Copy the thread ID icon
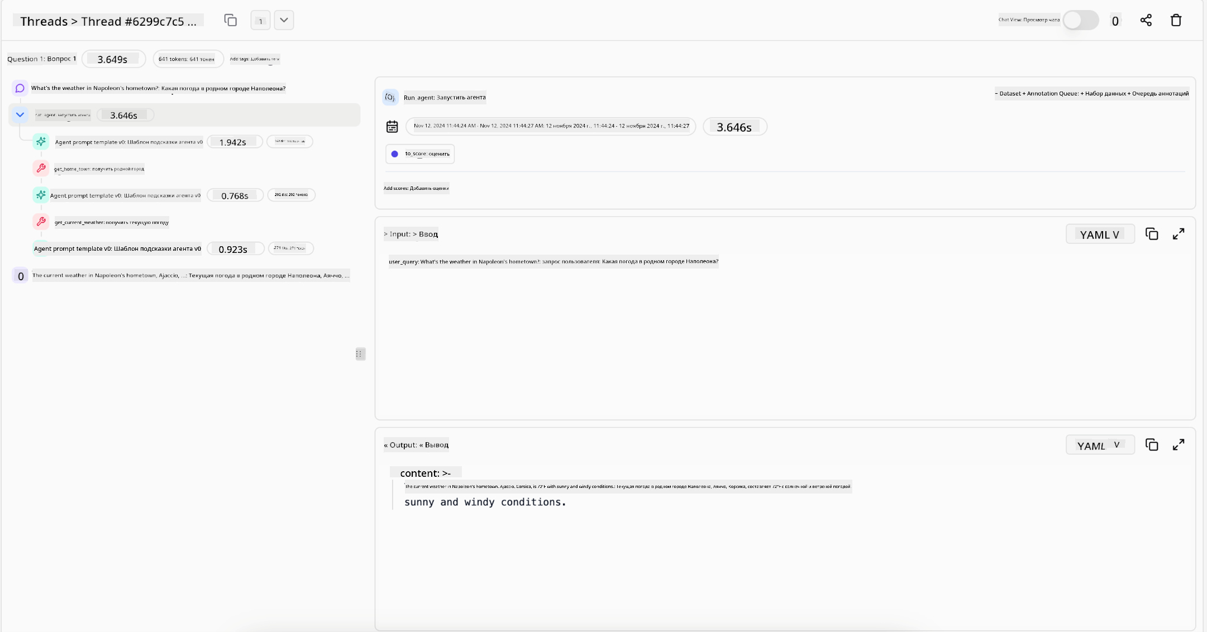1207x632 pixels. (x=230, y=21)
